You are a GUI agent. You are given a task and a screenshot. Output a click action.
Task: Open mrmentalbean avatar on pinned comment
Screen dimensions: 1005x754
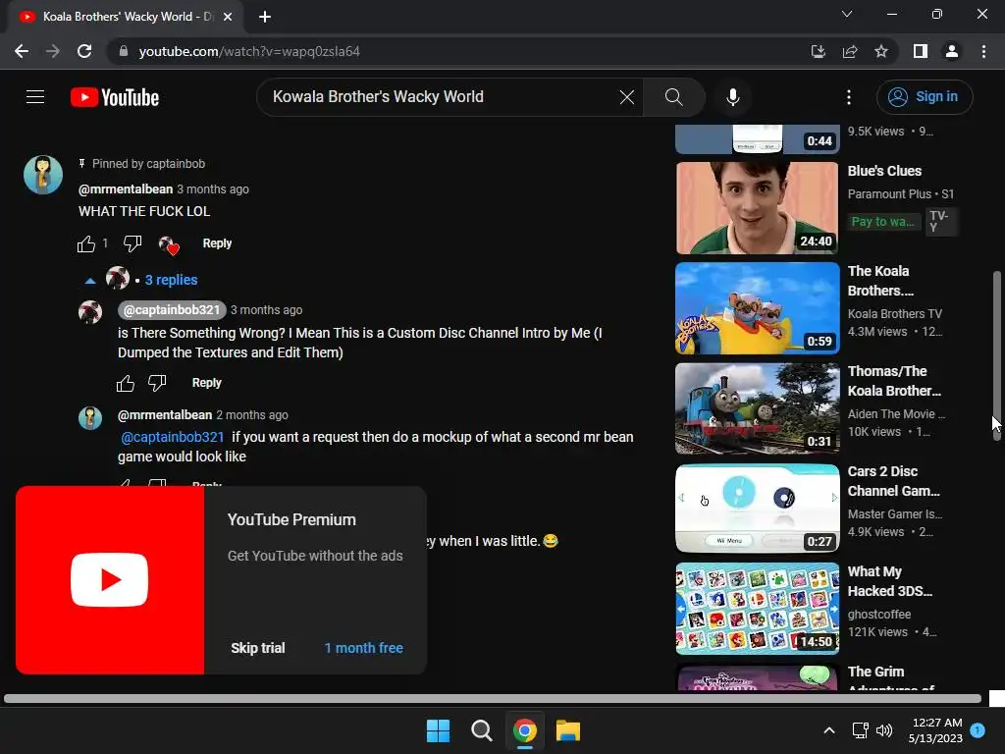pyautogui.click(x=43, y=175)
